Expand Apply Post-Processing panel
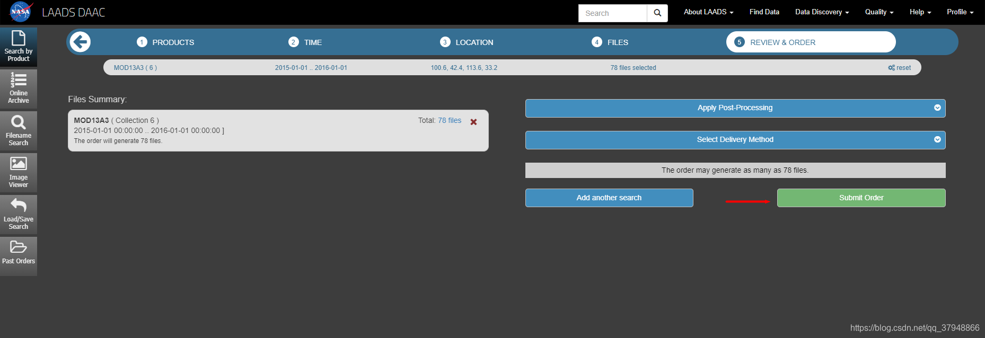The width and height of the screenshot is (985, 338). [735, 108]
